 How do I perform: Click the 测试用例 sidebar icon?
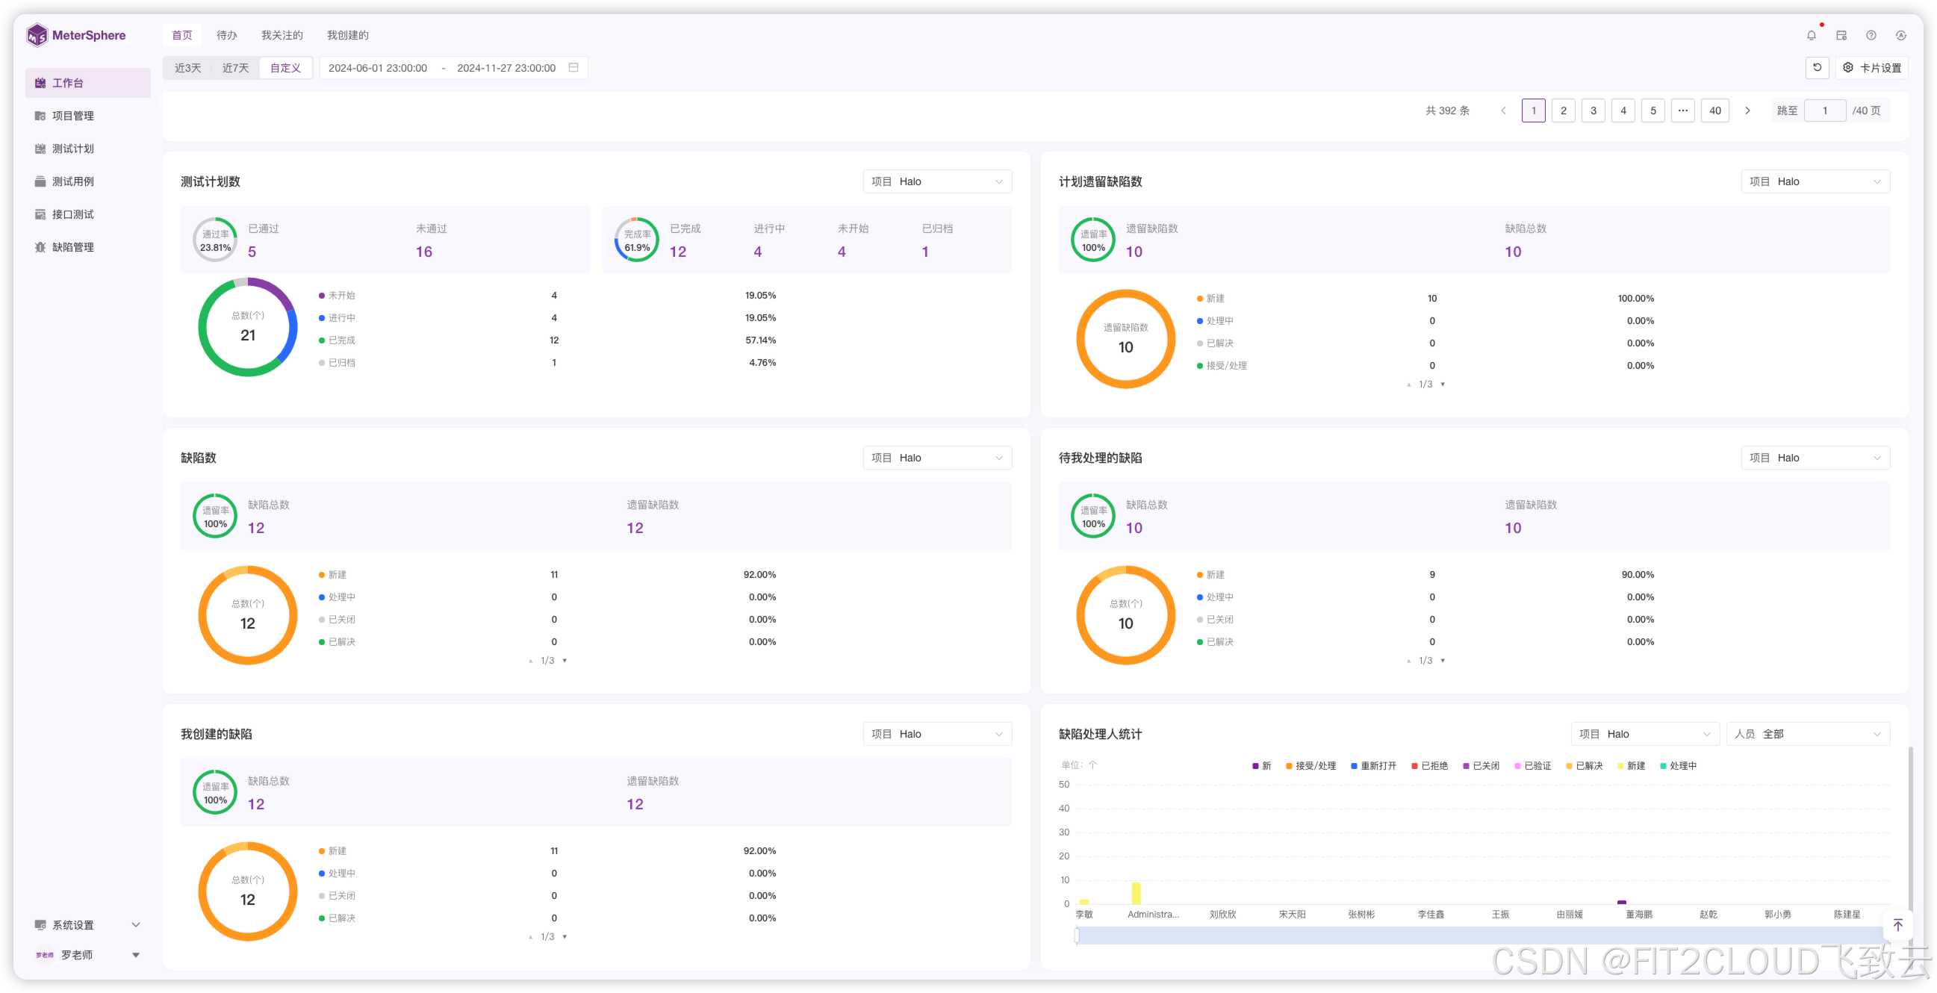40,181
